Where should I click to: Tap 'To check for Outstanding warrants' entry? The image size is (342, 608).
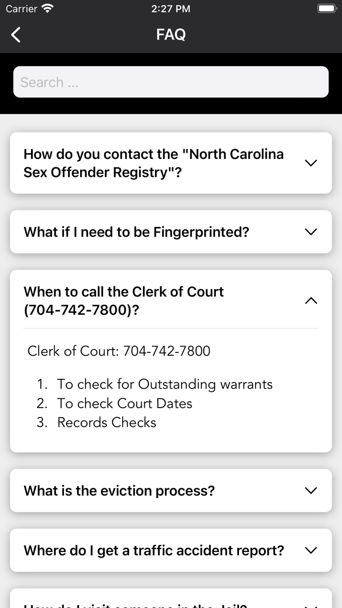(165, 384)
